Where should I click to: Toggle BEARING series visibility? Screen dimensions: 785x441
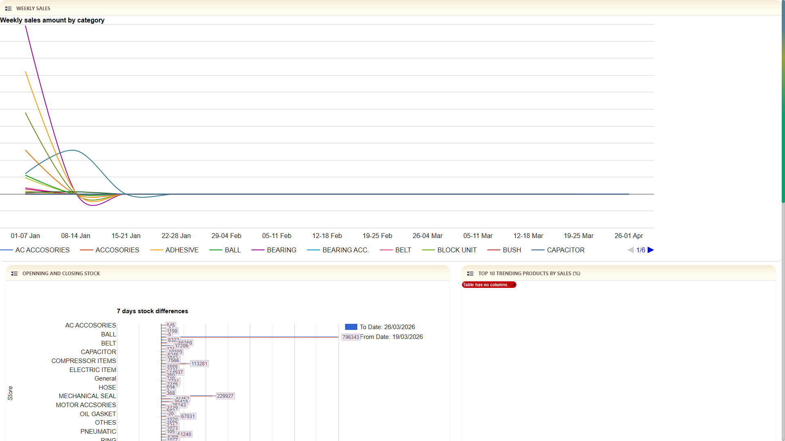281,250
